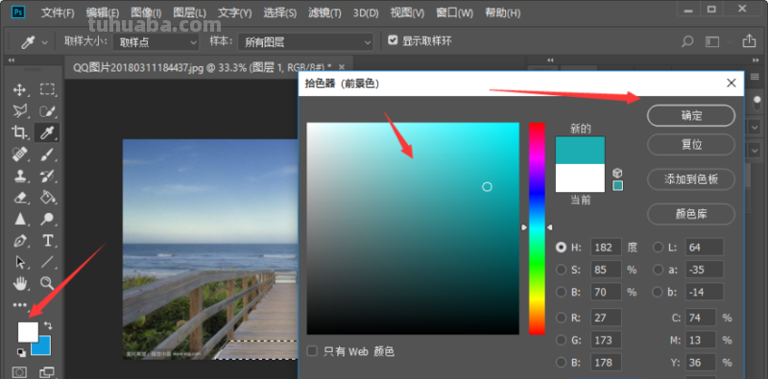Screen dimensions: 768x379
Task: Select the R red radio button
Action: point(561,318)
